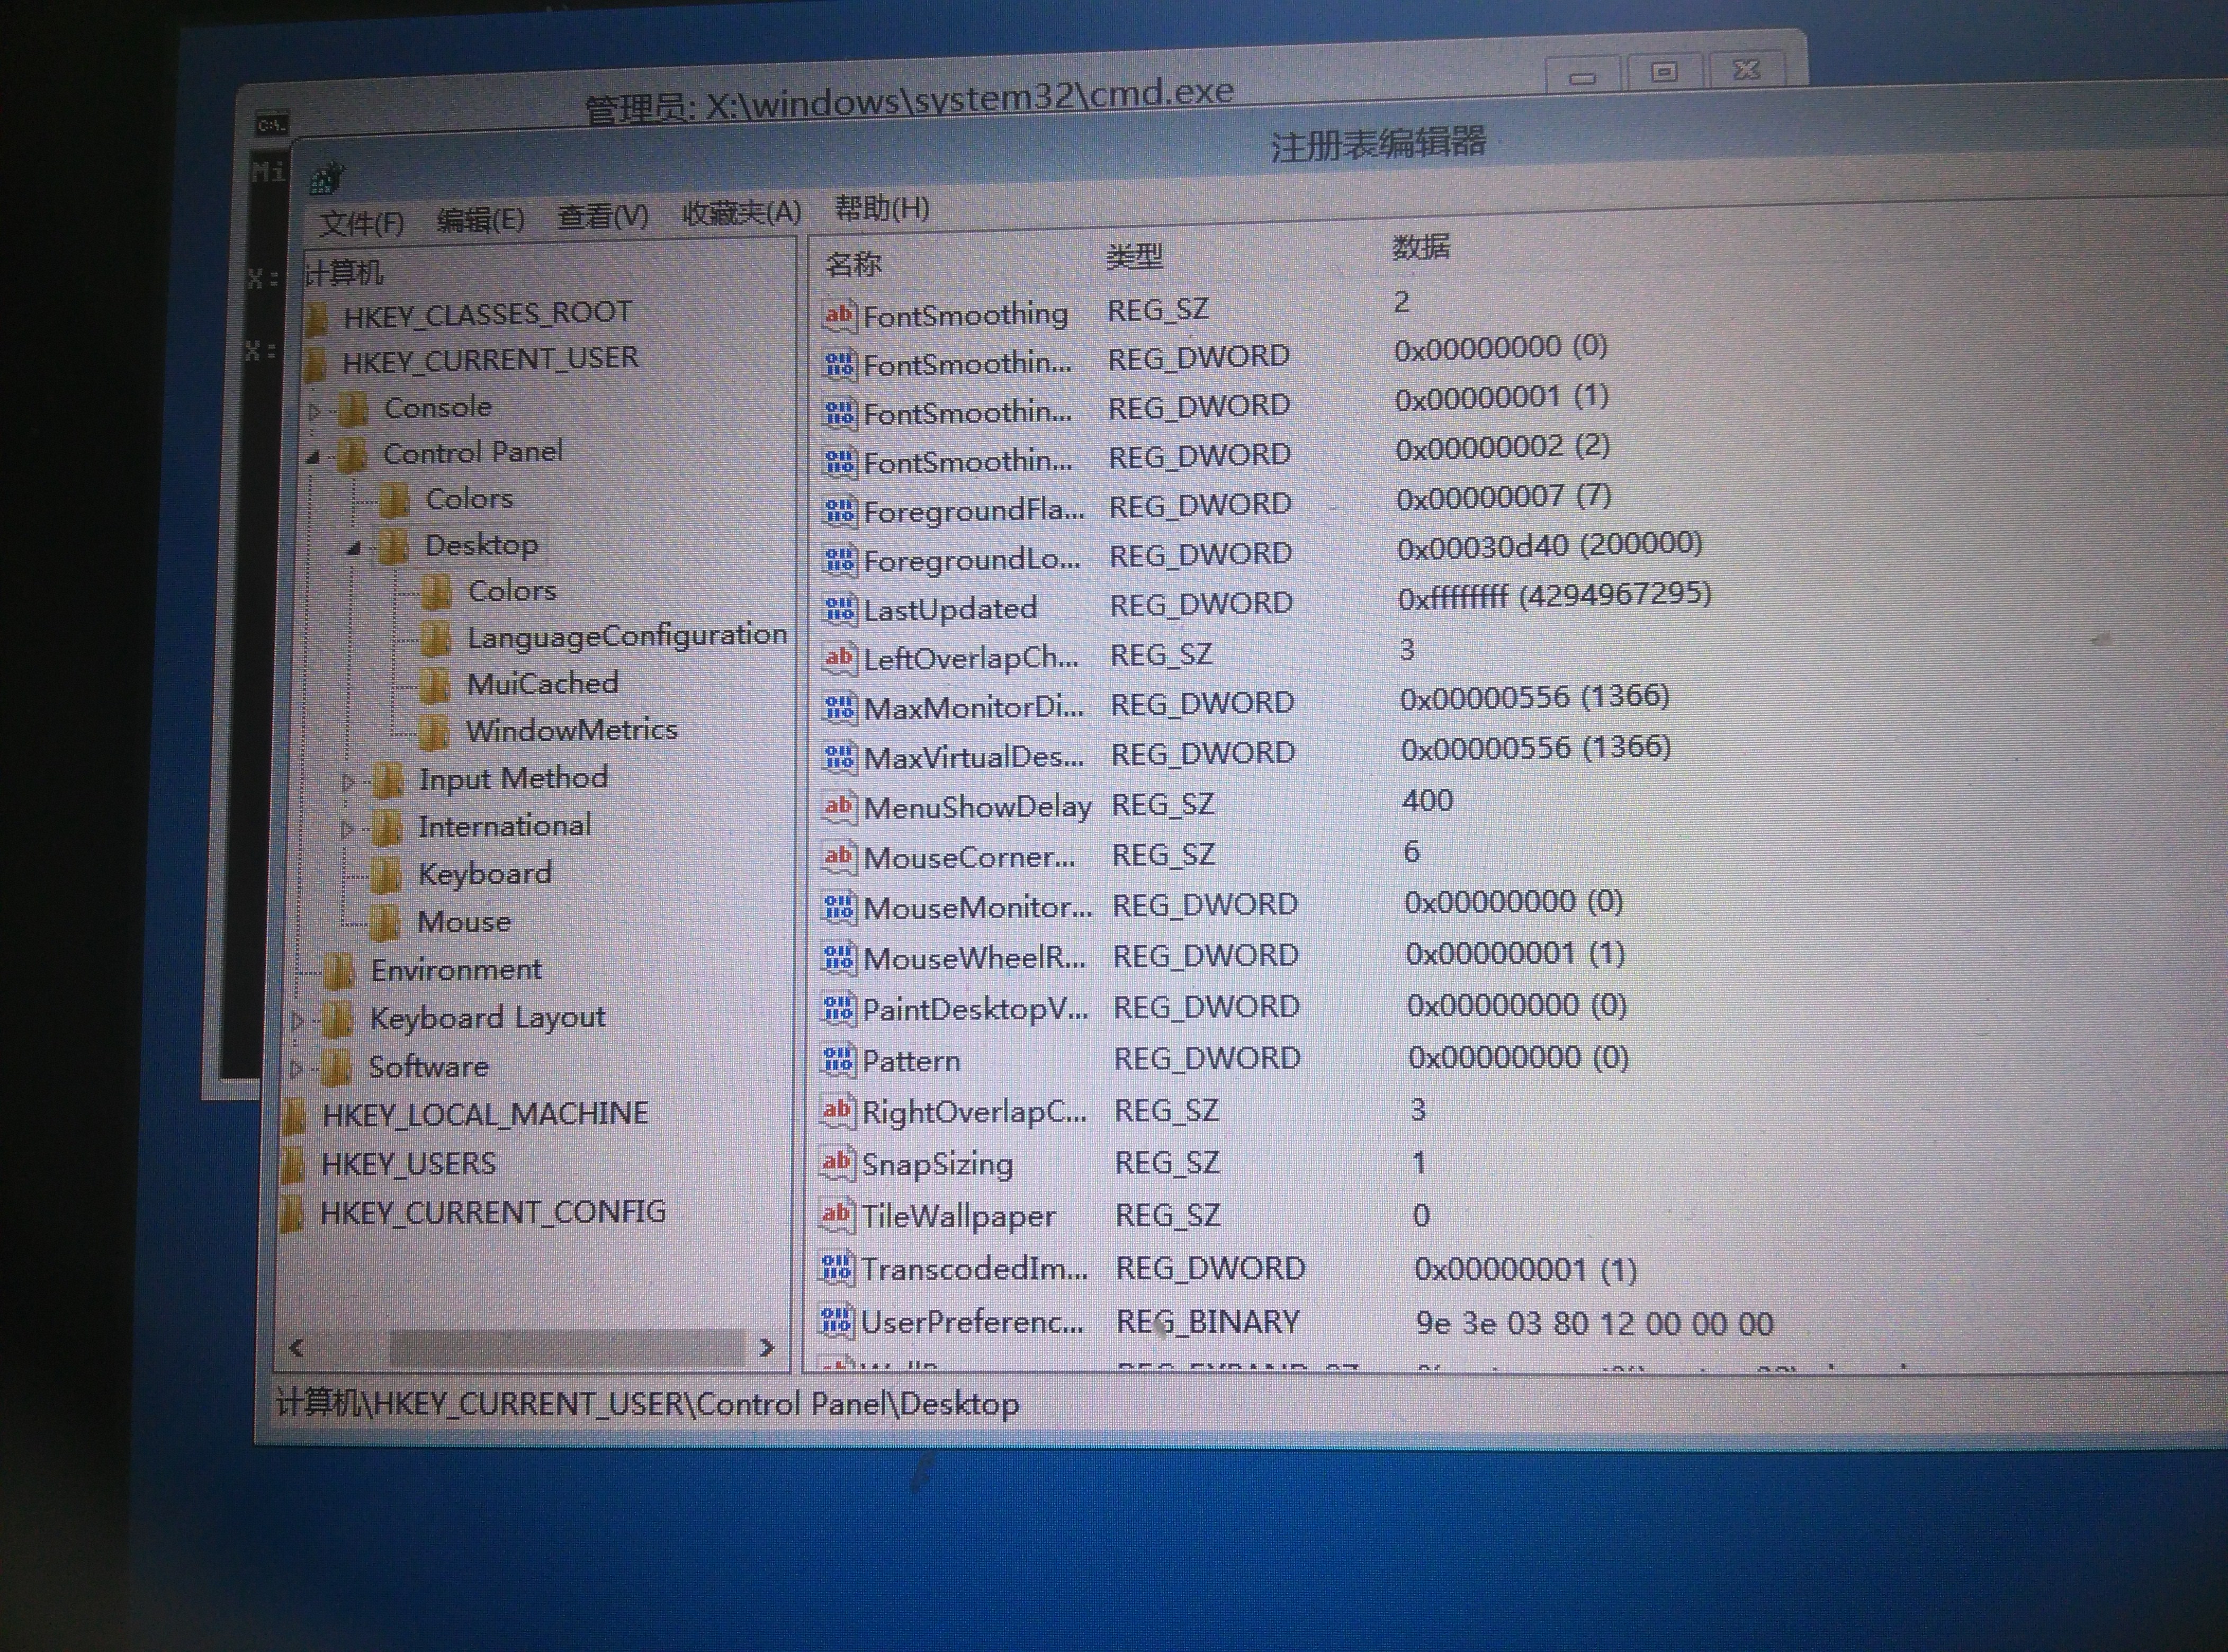Viewport: 2228px width, 1652px height.
Task: Collapse the Control Panel key
Action: (x=313, y=457)
